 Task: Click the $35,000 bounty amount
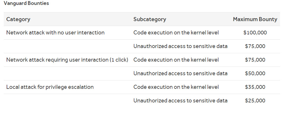[x=255, y=87]
